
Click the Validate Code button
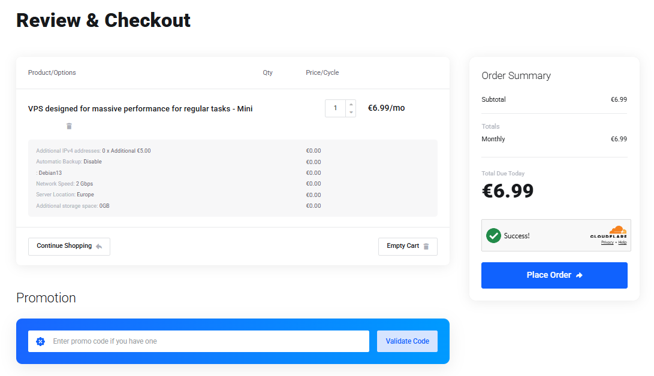pos(407,341)
